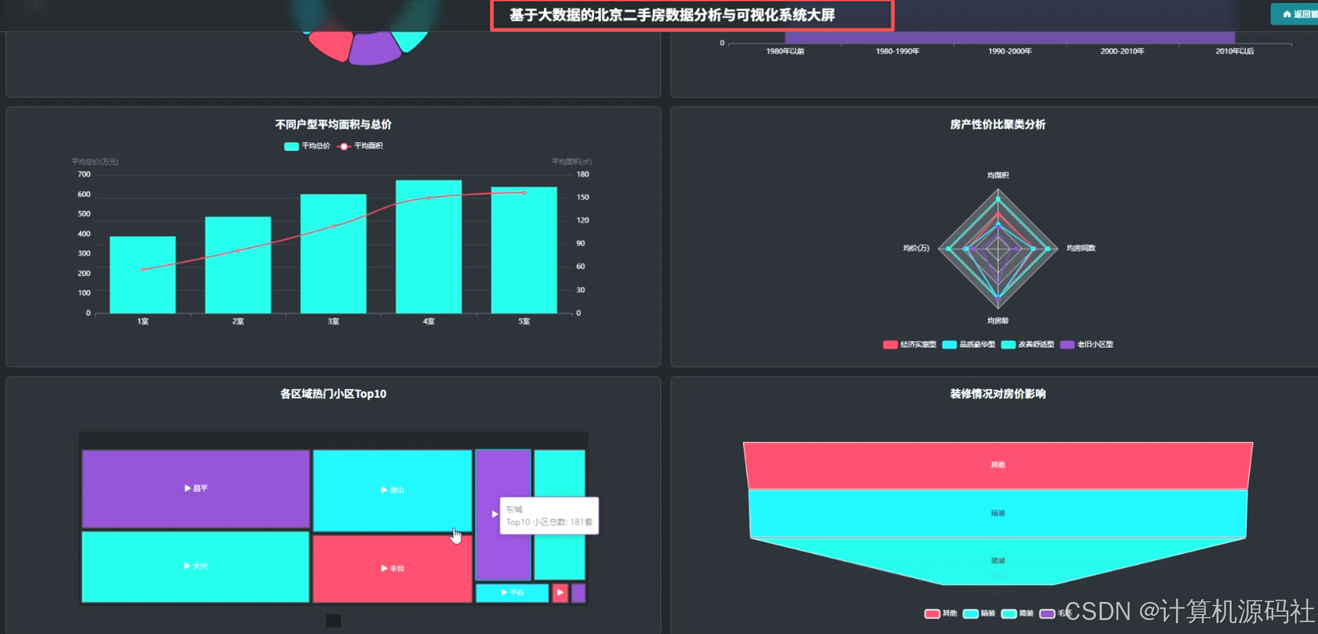Viewport: 1318px width, 634px height.
Task: Click the 均面积 radar axis label
Action: pyautogui.click(x=998, y=175)
